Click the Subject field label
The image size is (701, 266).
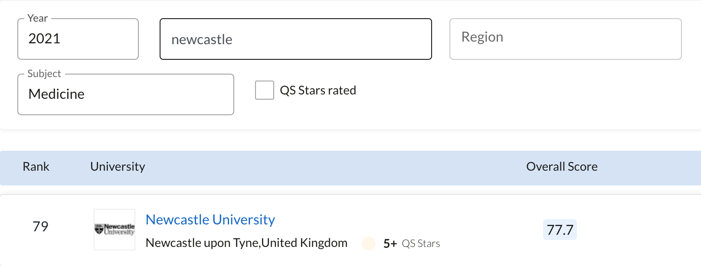pos(44,74)
